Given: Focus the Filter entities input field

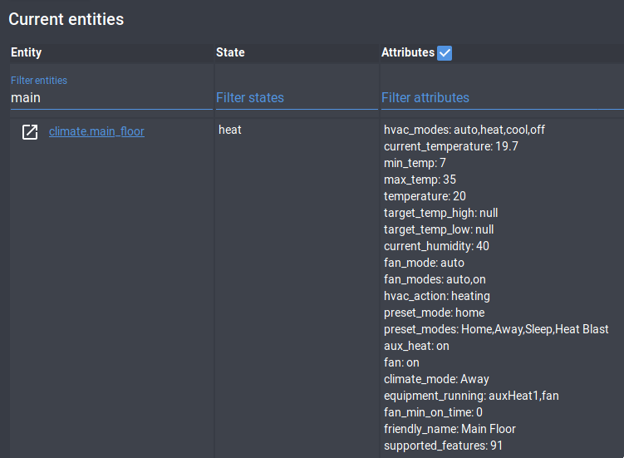Looking at the screenshot, I should (111, 98).
